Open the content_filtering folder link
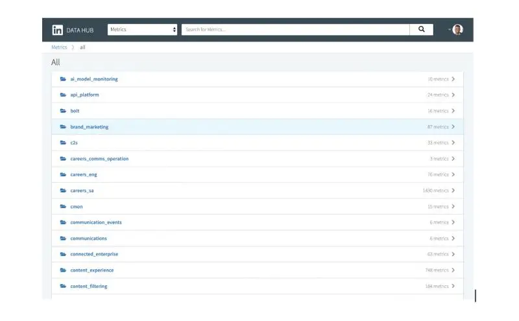Viewport: 519px width, 321px height. click(x=89, y=286)
